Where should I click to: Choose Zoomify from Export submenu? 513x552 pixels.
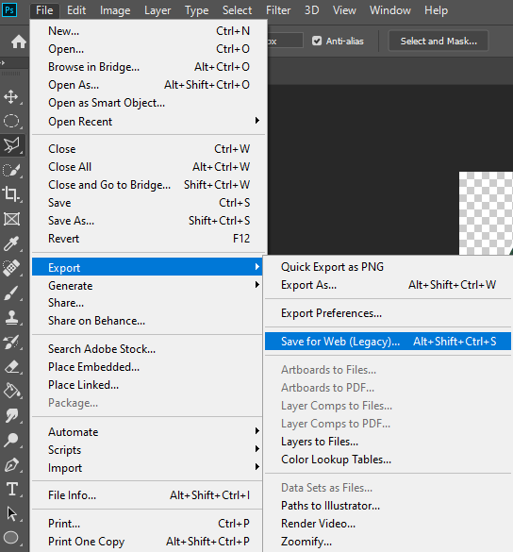tap(388, 542)
